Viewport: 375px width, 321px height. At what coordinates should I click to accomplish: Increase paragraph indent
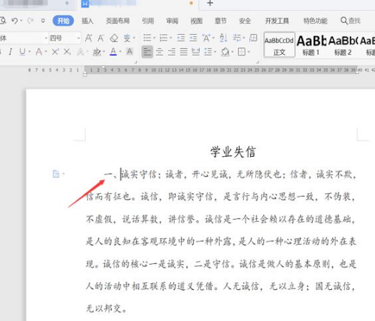tap(193, 38)
